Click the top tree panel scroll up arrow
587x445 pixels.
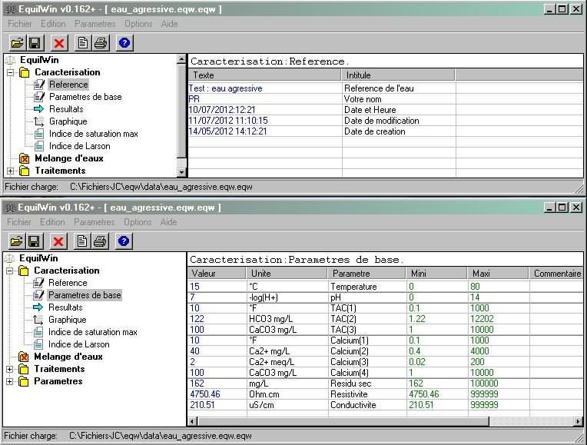(x=181, y=59)
